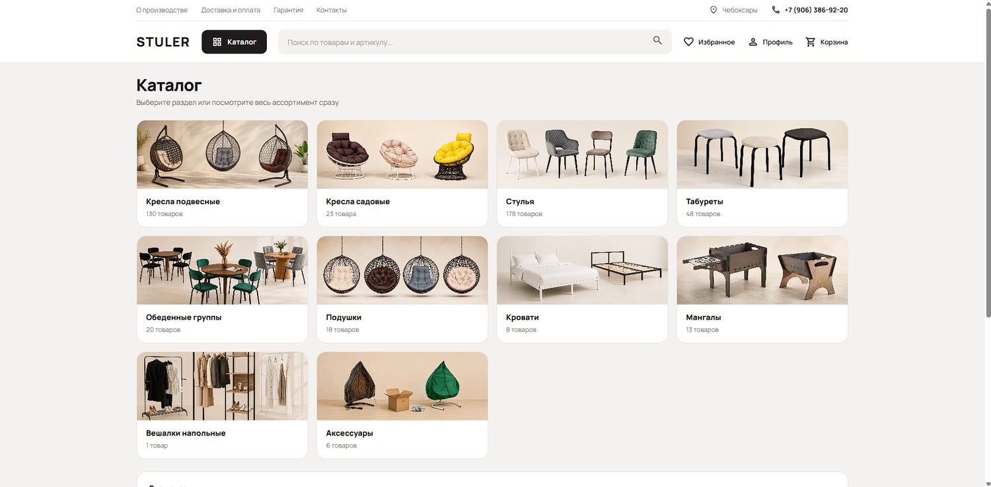Open the Гарантия page
Viewport: 991px width, 487px height.
tap(288, 10)
